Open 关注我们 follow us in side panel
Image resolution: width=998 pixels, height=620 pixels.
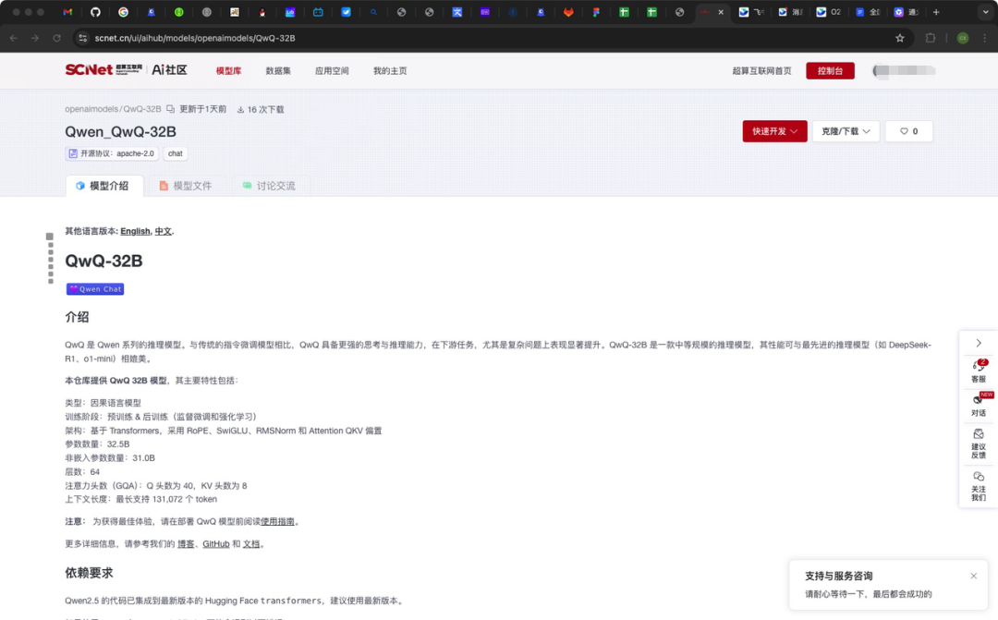pyautogui.click(x=979, y=486)
